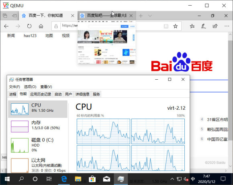The height and width of the screenshot is (185, 233).
Task: Open the 新闻 link on Baidu
Action: coord(11,36)
